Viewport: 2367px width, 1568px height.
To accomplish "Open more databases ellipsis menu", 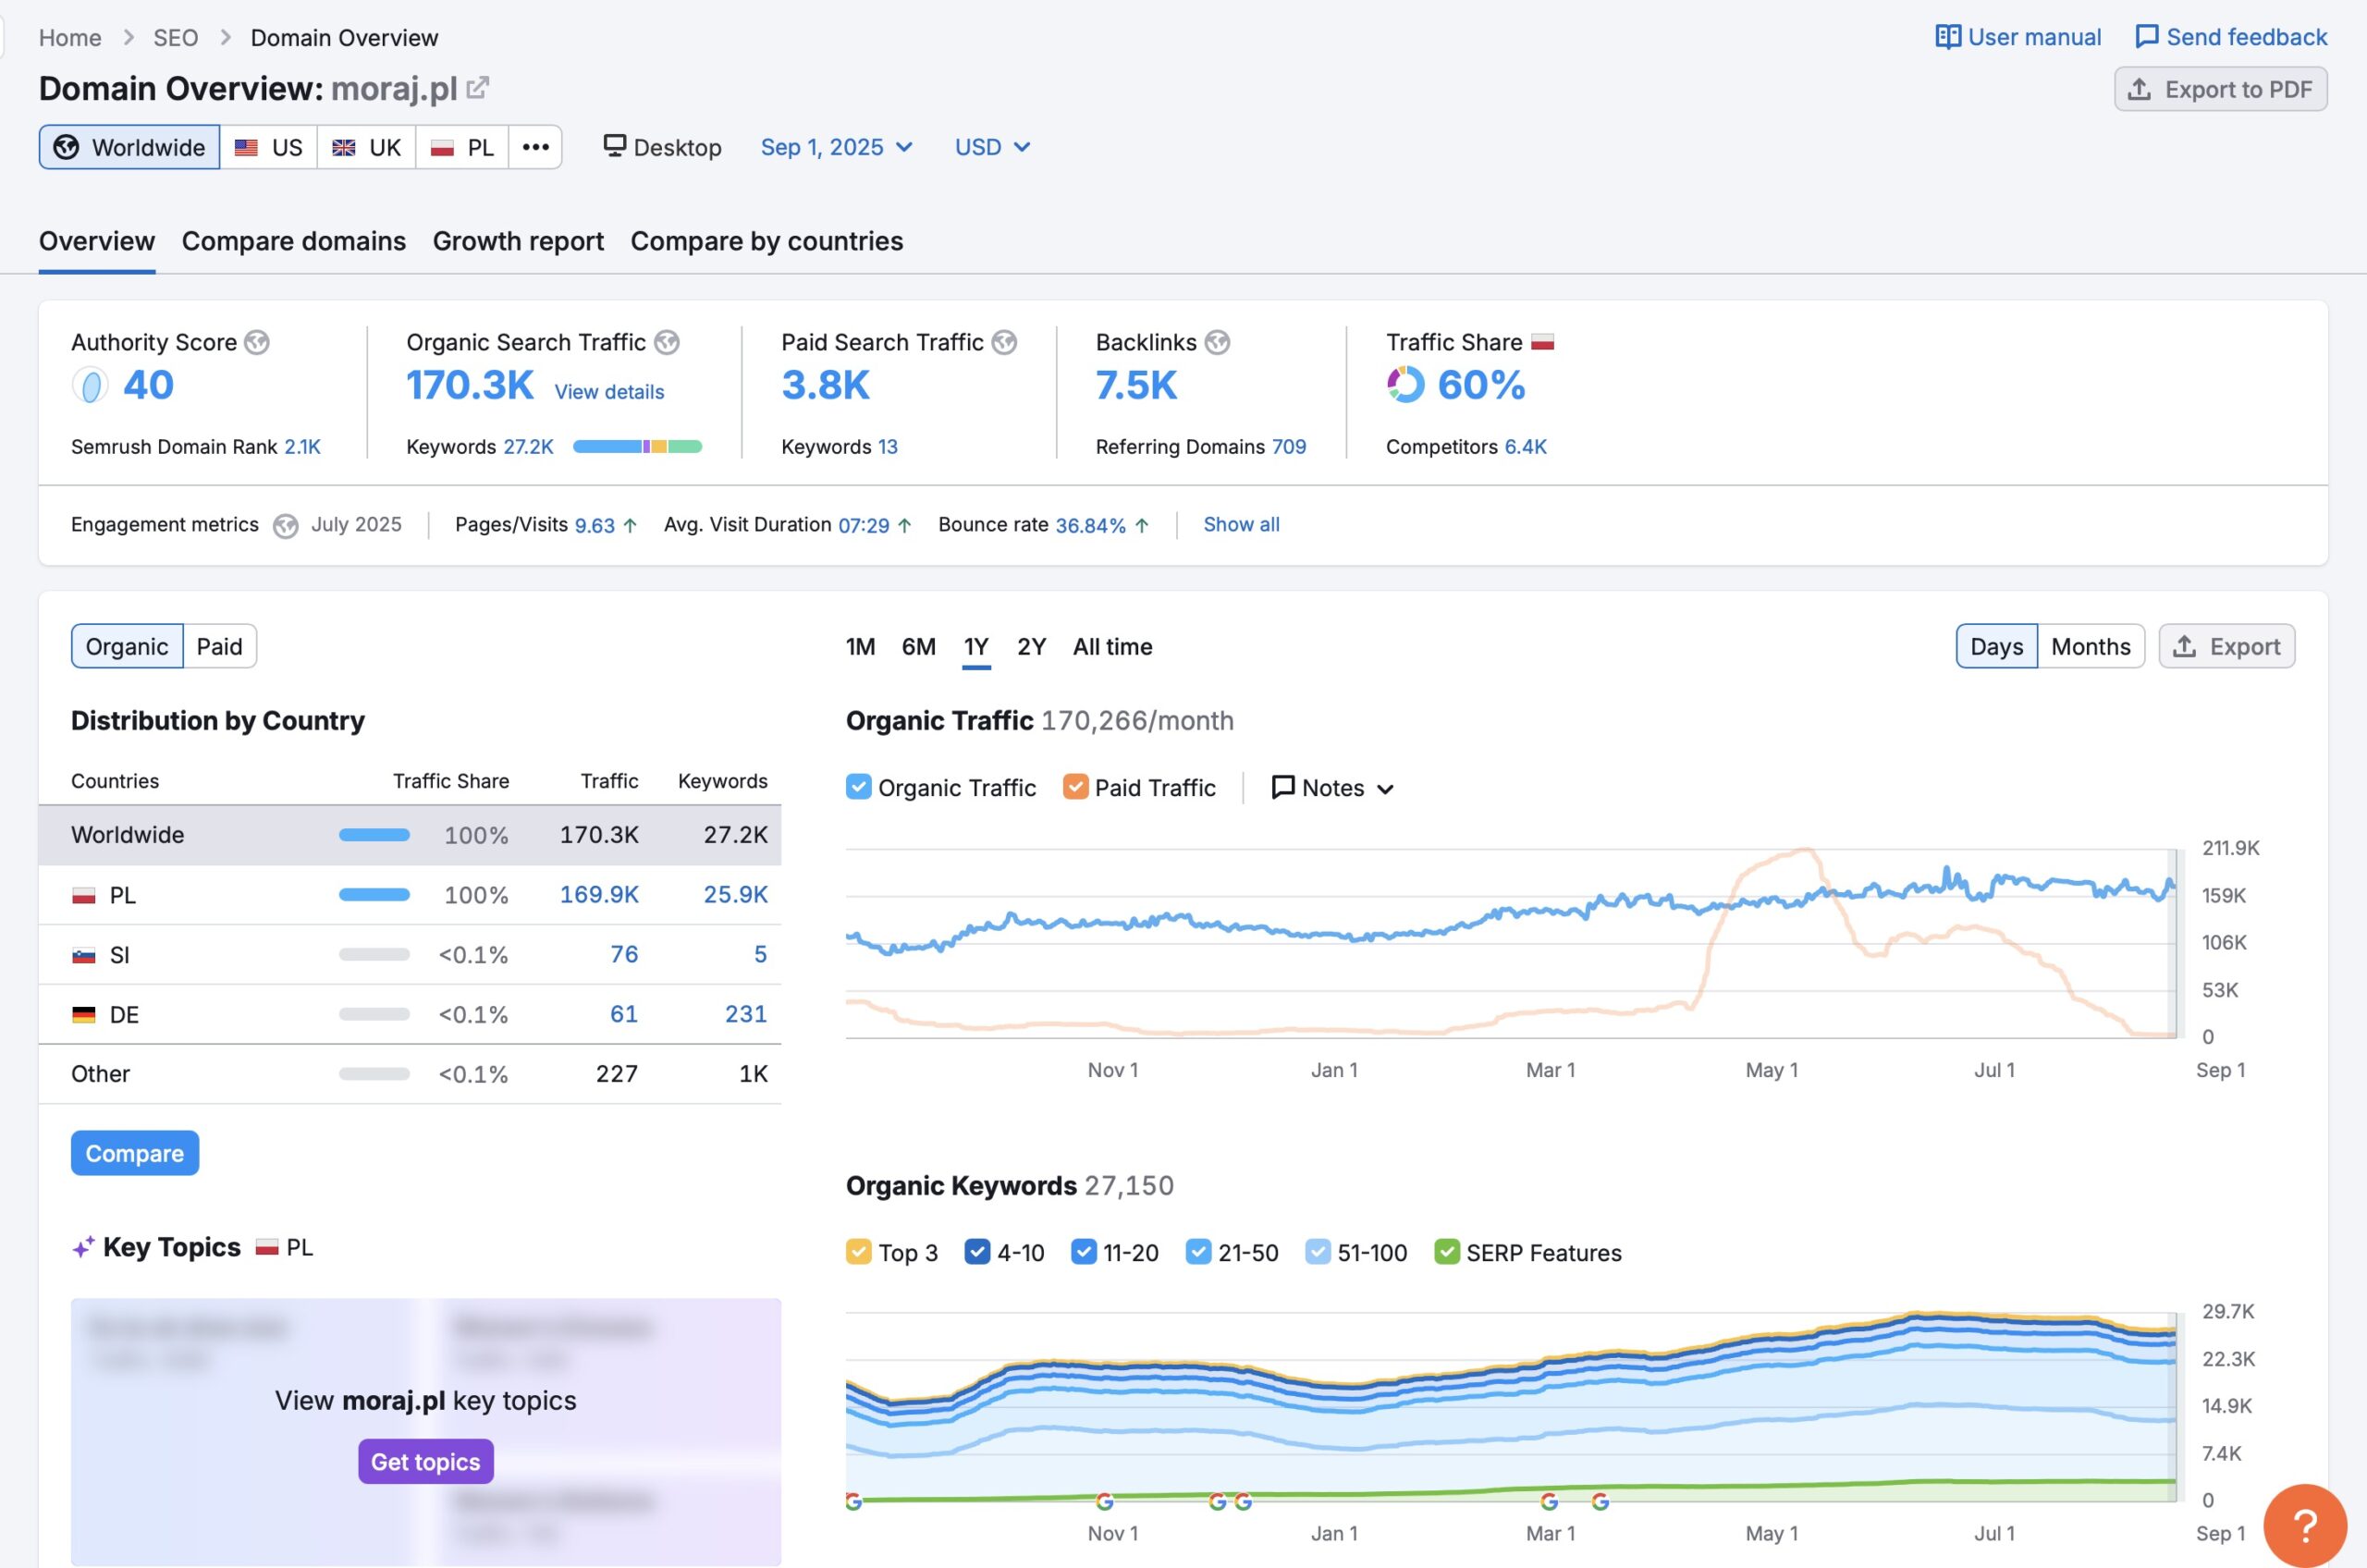I will coord(535,147).
